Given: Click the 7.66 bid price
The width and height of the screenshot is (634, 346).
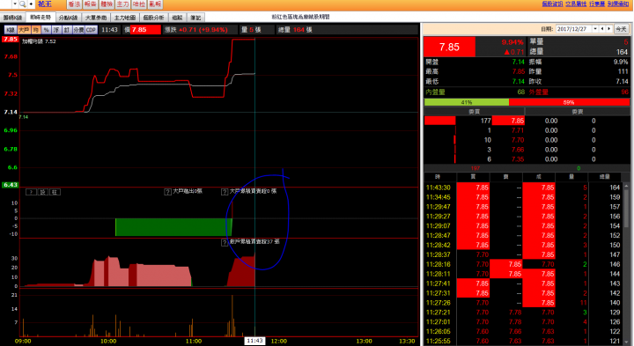Looking at the screenshot, I should click(x=517, y=150).
